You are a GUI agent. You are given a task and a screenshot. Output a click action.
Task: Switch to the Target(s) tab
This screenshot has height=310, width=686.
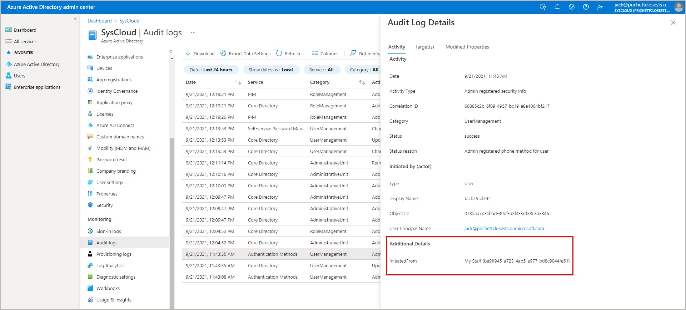(424, 47)
